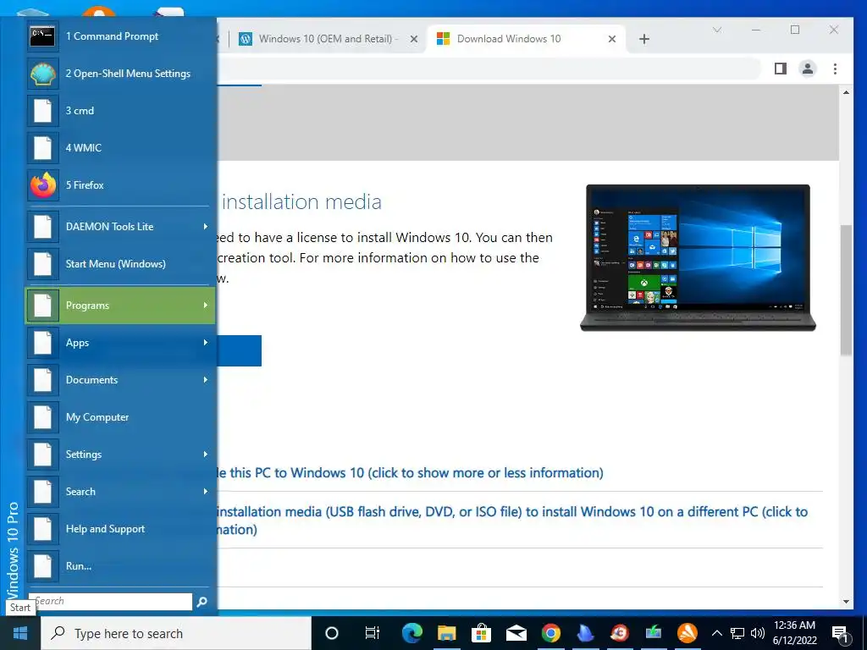This screenshot has height=650, width=867.
Task: Expand the installation media USB/DVD/ISO link
Action: (x=512, y=521)
